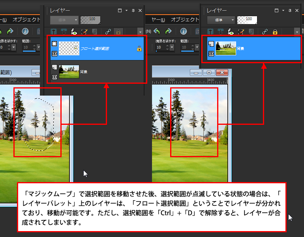
Task: Expand the toolbar overflow arrow in the two-layer Layers panel
Action: click(140, 32)
